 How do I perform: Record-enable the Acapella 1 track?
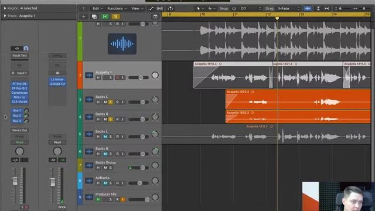coord(117,77)
